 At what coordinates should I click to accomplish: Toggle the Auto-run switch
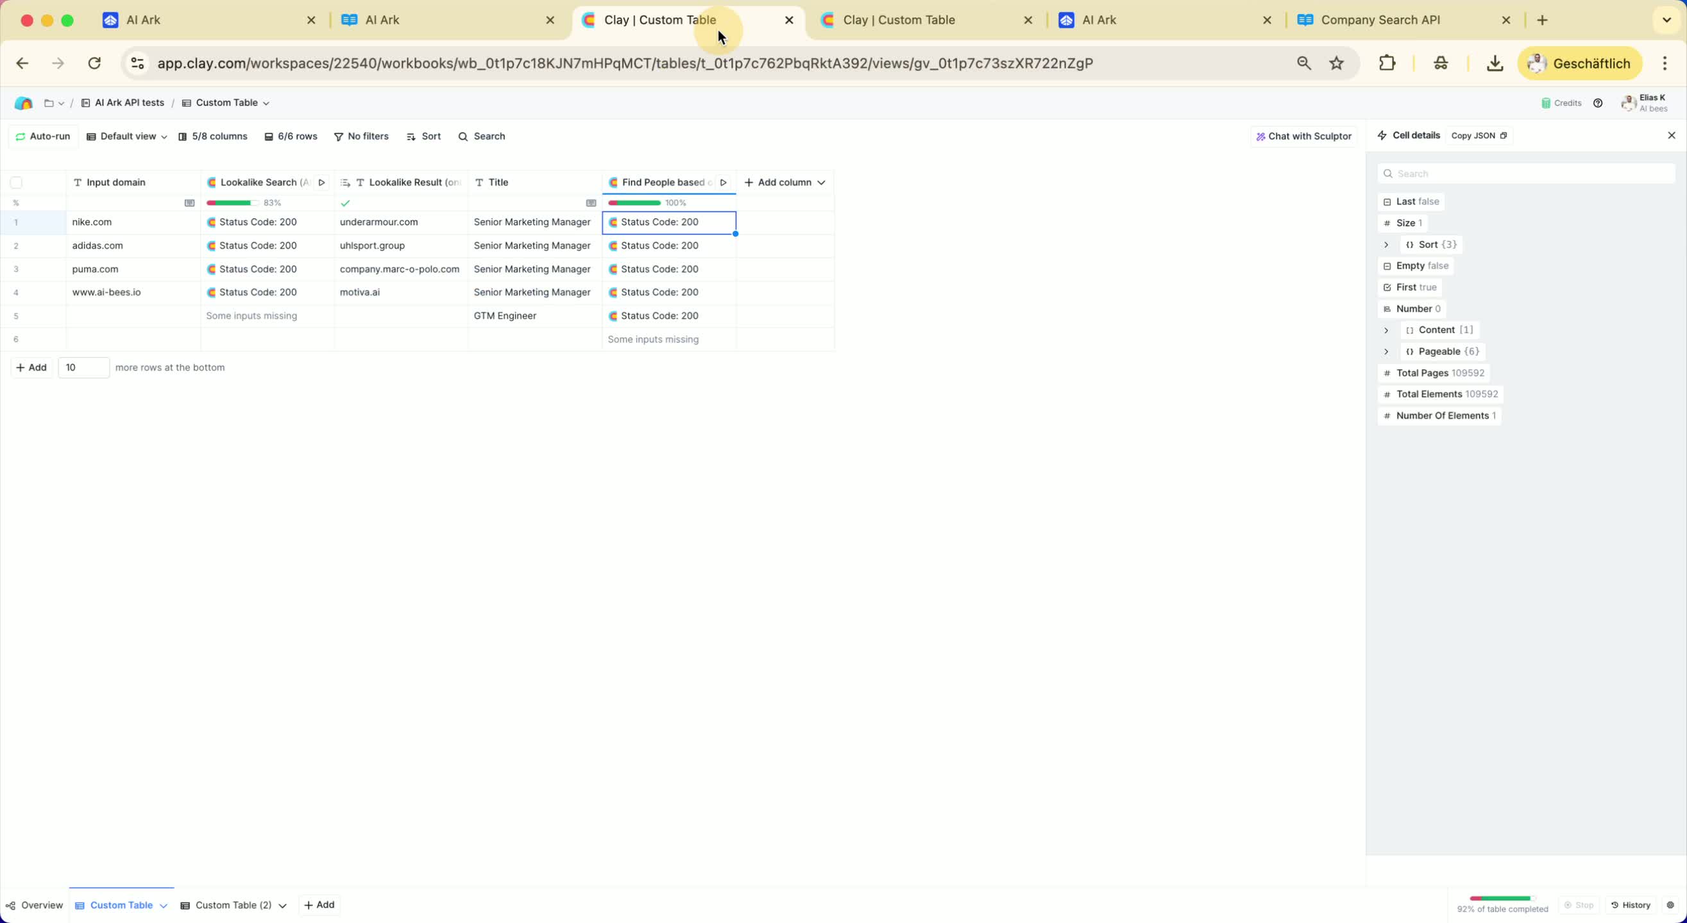tap(43, 136)
